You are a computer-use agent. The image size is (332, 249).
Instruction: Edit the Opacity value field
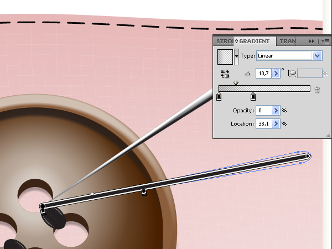263,110
